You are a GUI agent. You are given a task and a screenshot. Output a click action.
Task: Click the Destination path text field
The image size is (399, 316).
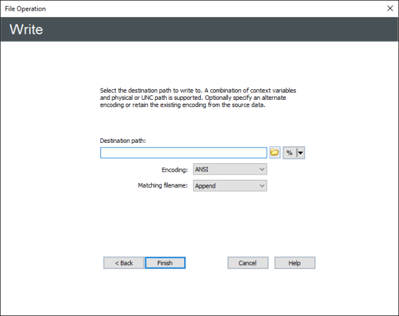pos(183,153)
